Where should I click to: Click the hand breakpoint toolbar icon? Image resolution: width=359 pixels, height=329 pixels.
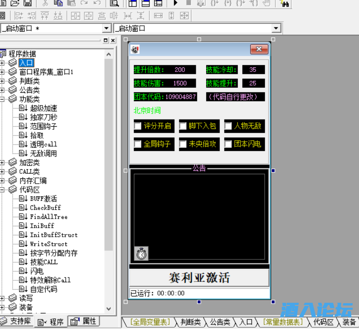(266, 3)
